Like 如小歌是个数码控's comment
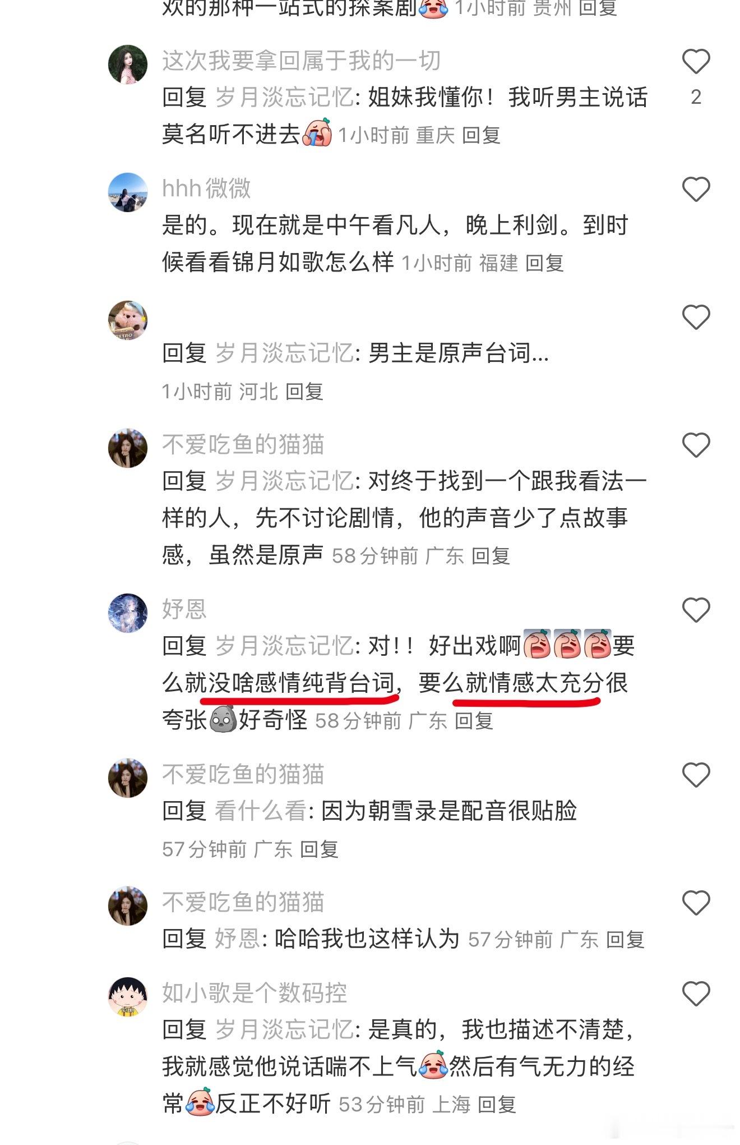740x1145 pixels. click(x=696, y=994)
